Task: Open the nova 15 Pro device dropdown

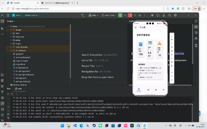Action: 109,15
